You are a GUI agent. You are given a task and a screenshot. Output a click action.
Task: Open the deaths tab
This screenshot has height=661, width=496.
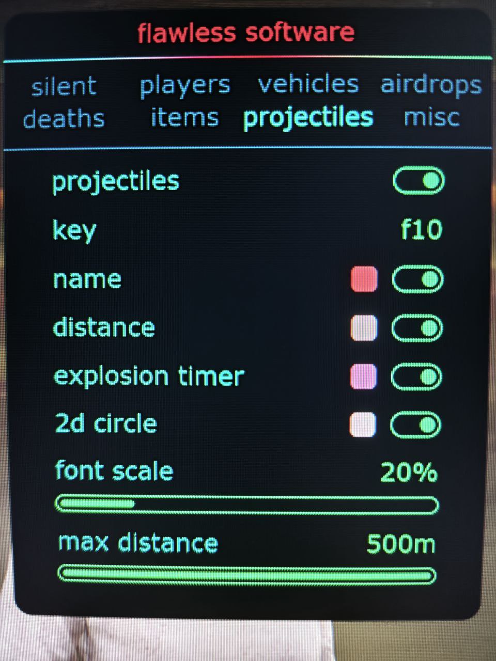coord(64,119)
